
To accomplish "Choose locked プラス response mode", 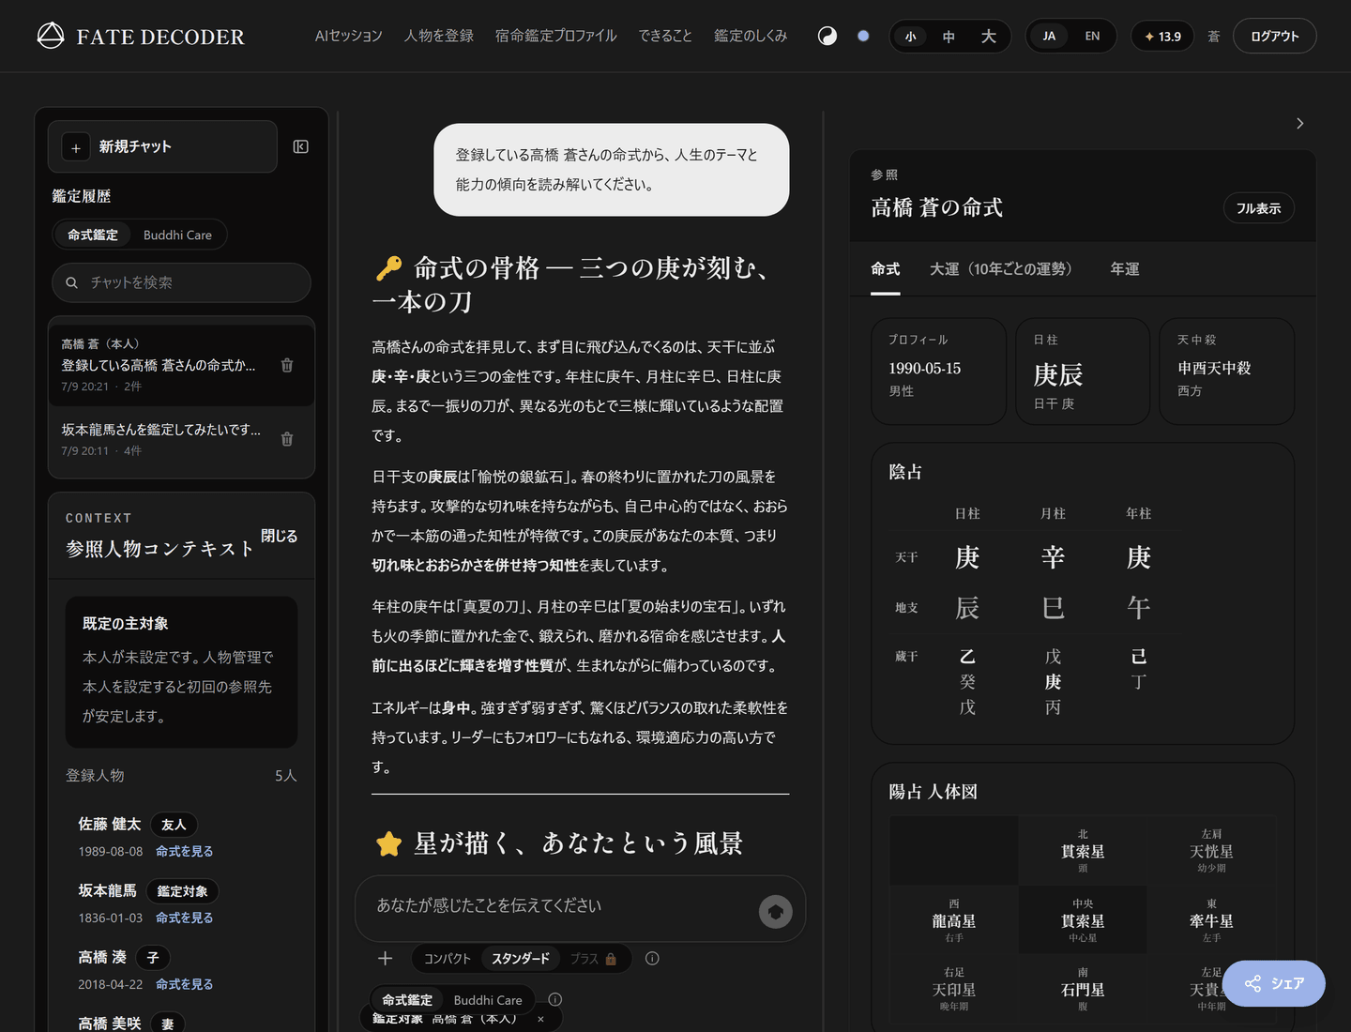I will pyautogui.click(x=593, y=958).
